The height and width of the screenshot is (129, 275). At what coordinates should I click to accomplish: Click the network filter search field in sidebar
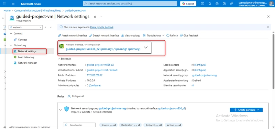coord(25,28)
